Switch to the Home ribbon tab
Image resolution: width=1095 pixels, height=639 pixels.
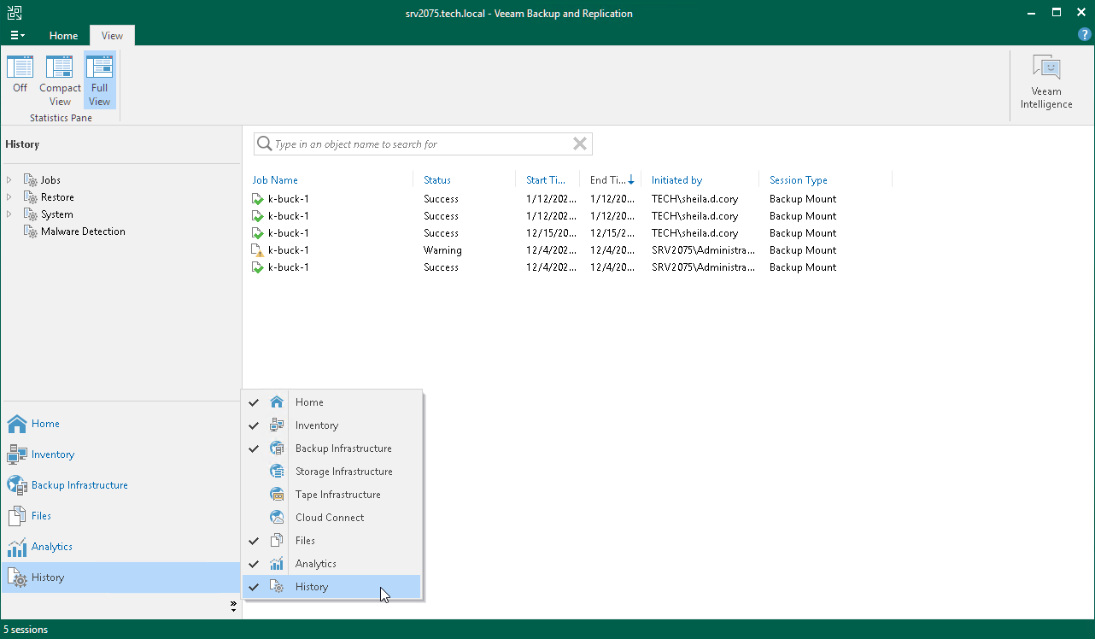63,35
